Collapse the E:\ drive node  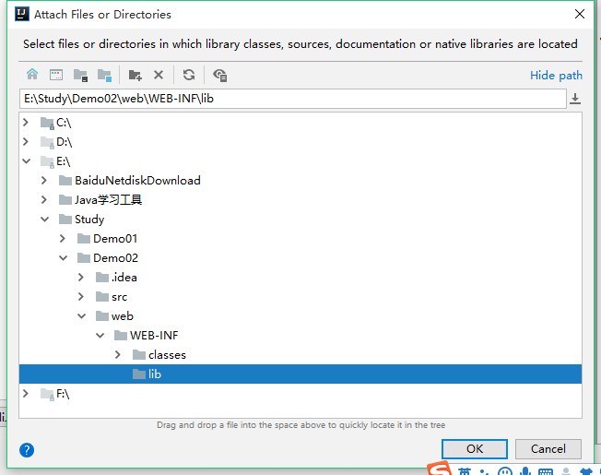click(x=26, y=161)
